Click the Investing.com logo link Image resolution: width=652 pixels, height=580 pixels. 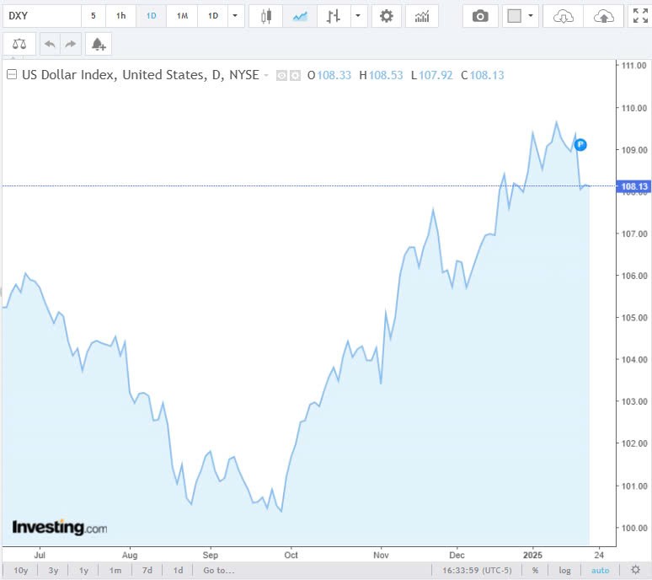click(60, 528)
